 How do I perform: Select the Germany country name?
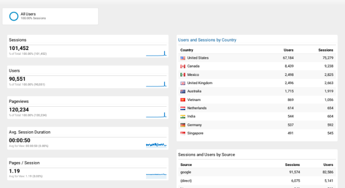pos(194,125)
